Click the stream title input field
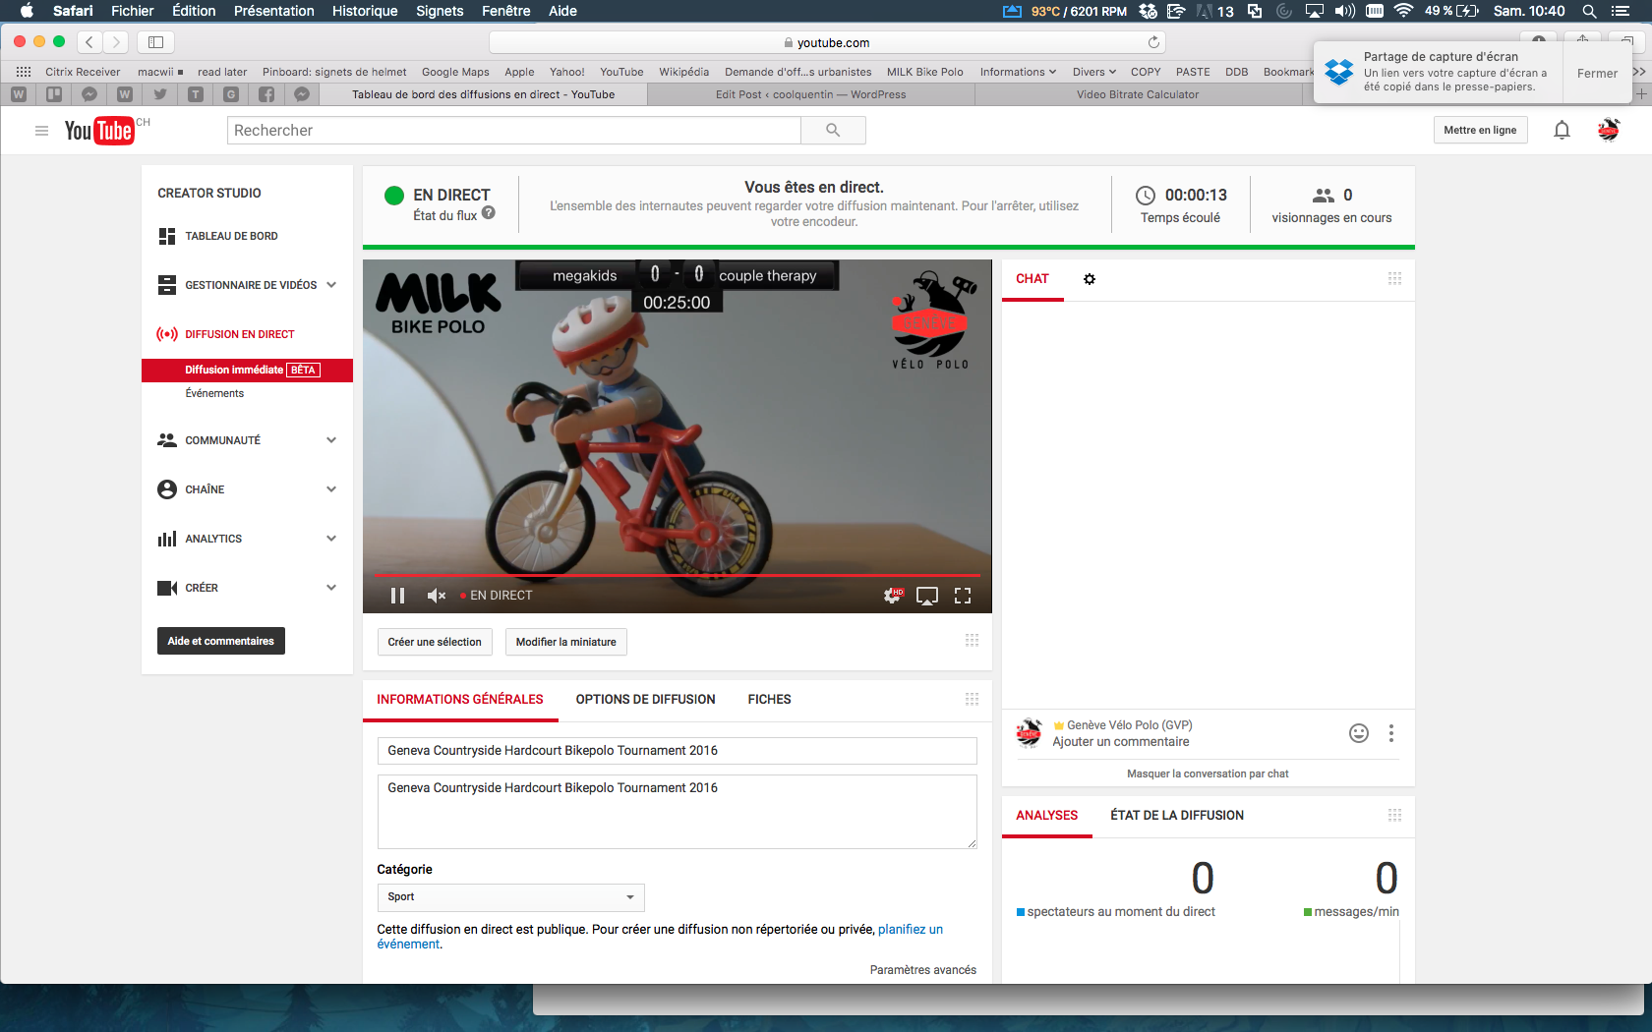The image size is (1652, 1032). (677, 751)
